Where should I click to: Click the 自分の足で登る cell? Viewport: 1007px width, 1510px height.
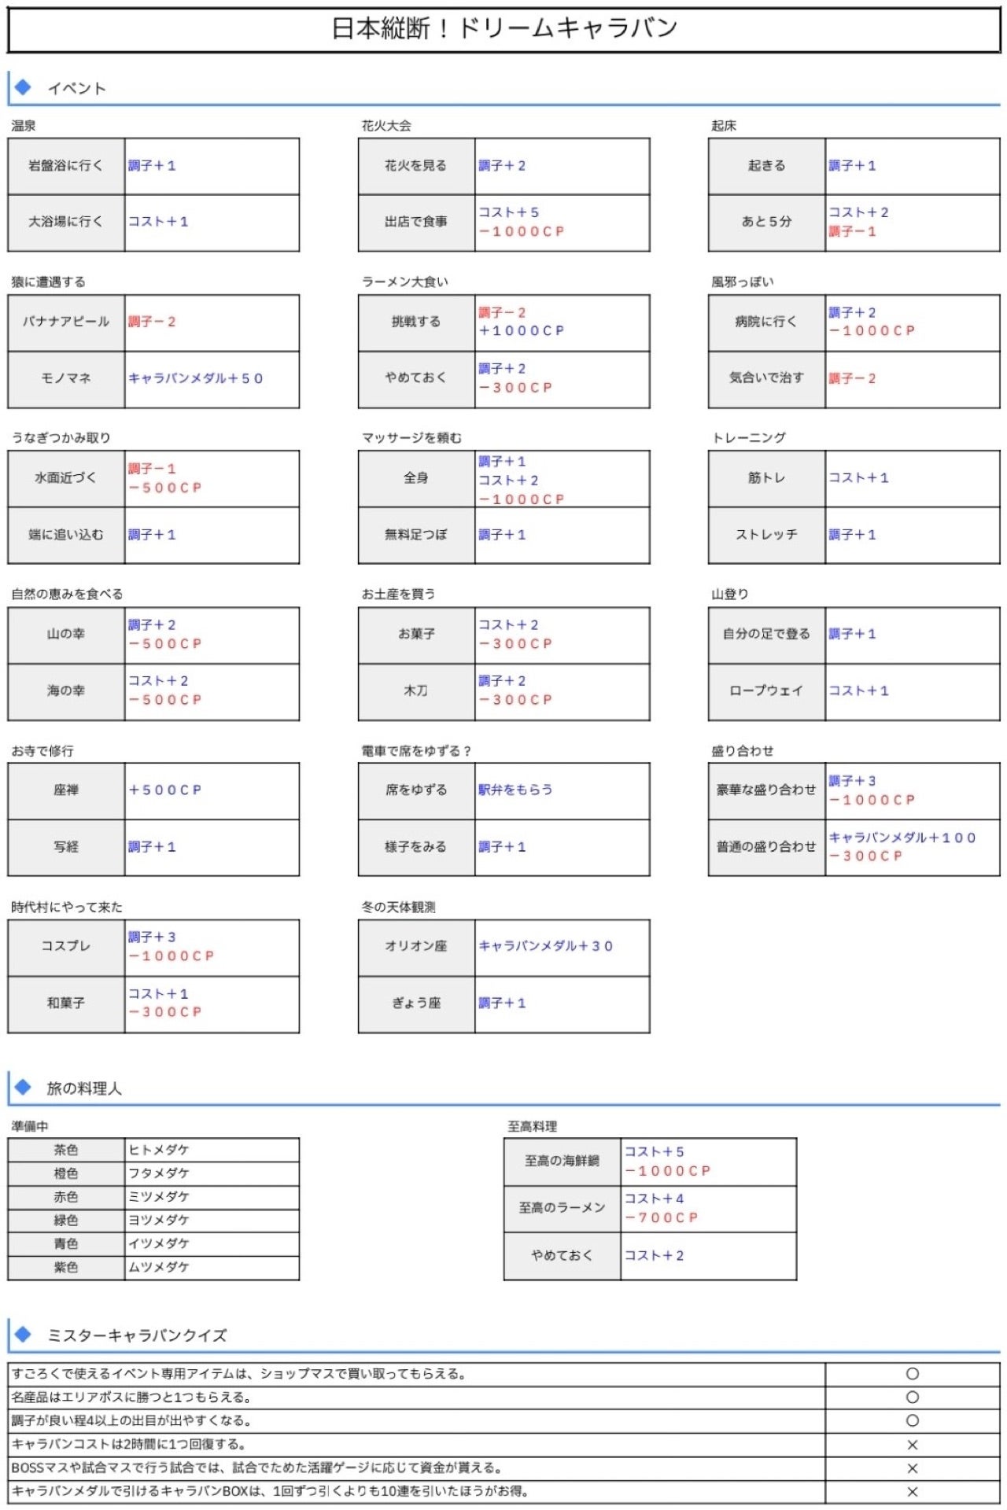[x=766, y=635]
